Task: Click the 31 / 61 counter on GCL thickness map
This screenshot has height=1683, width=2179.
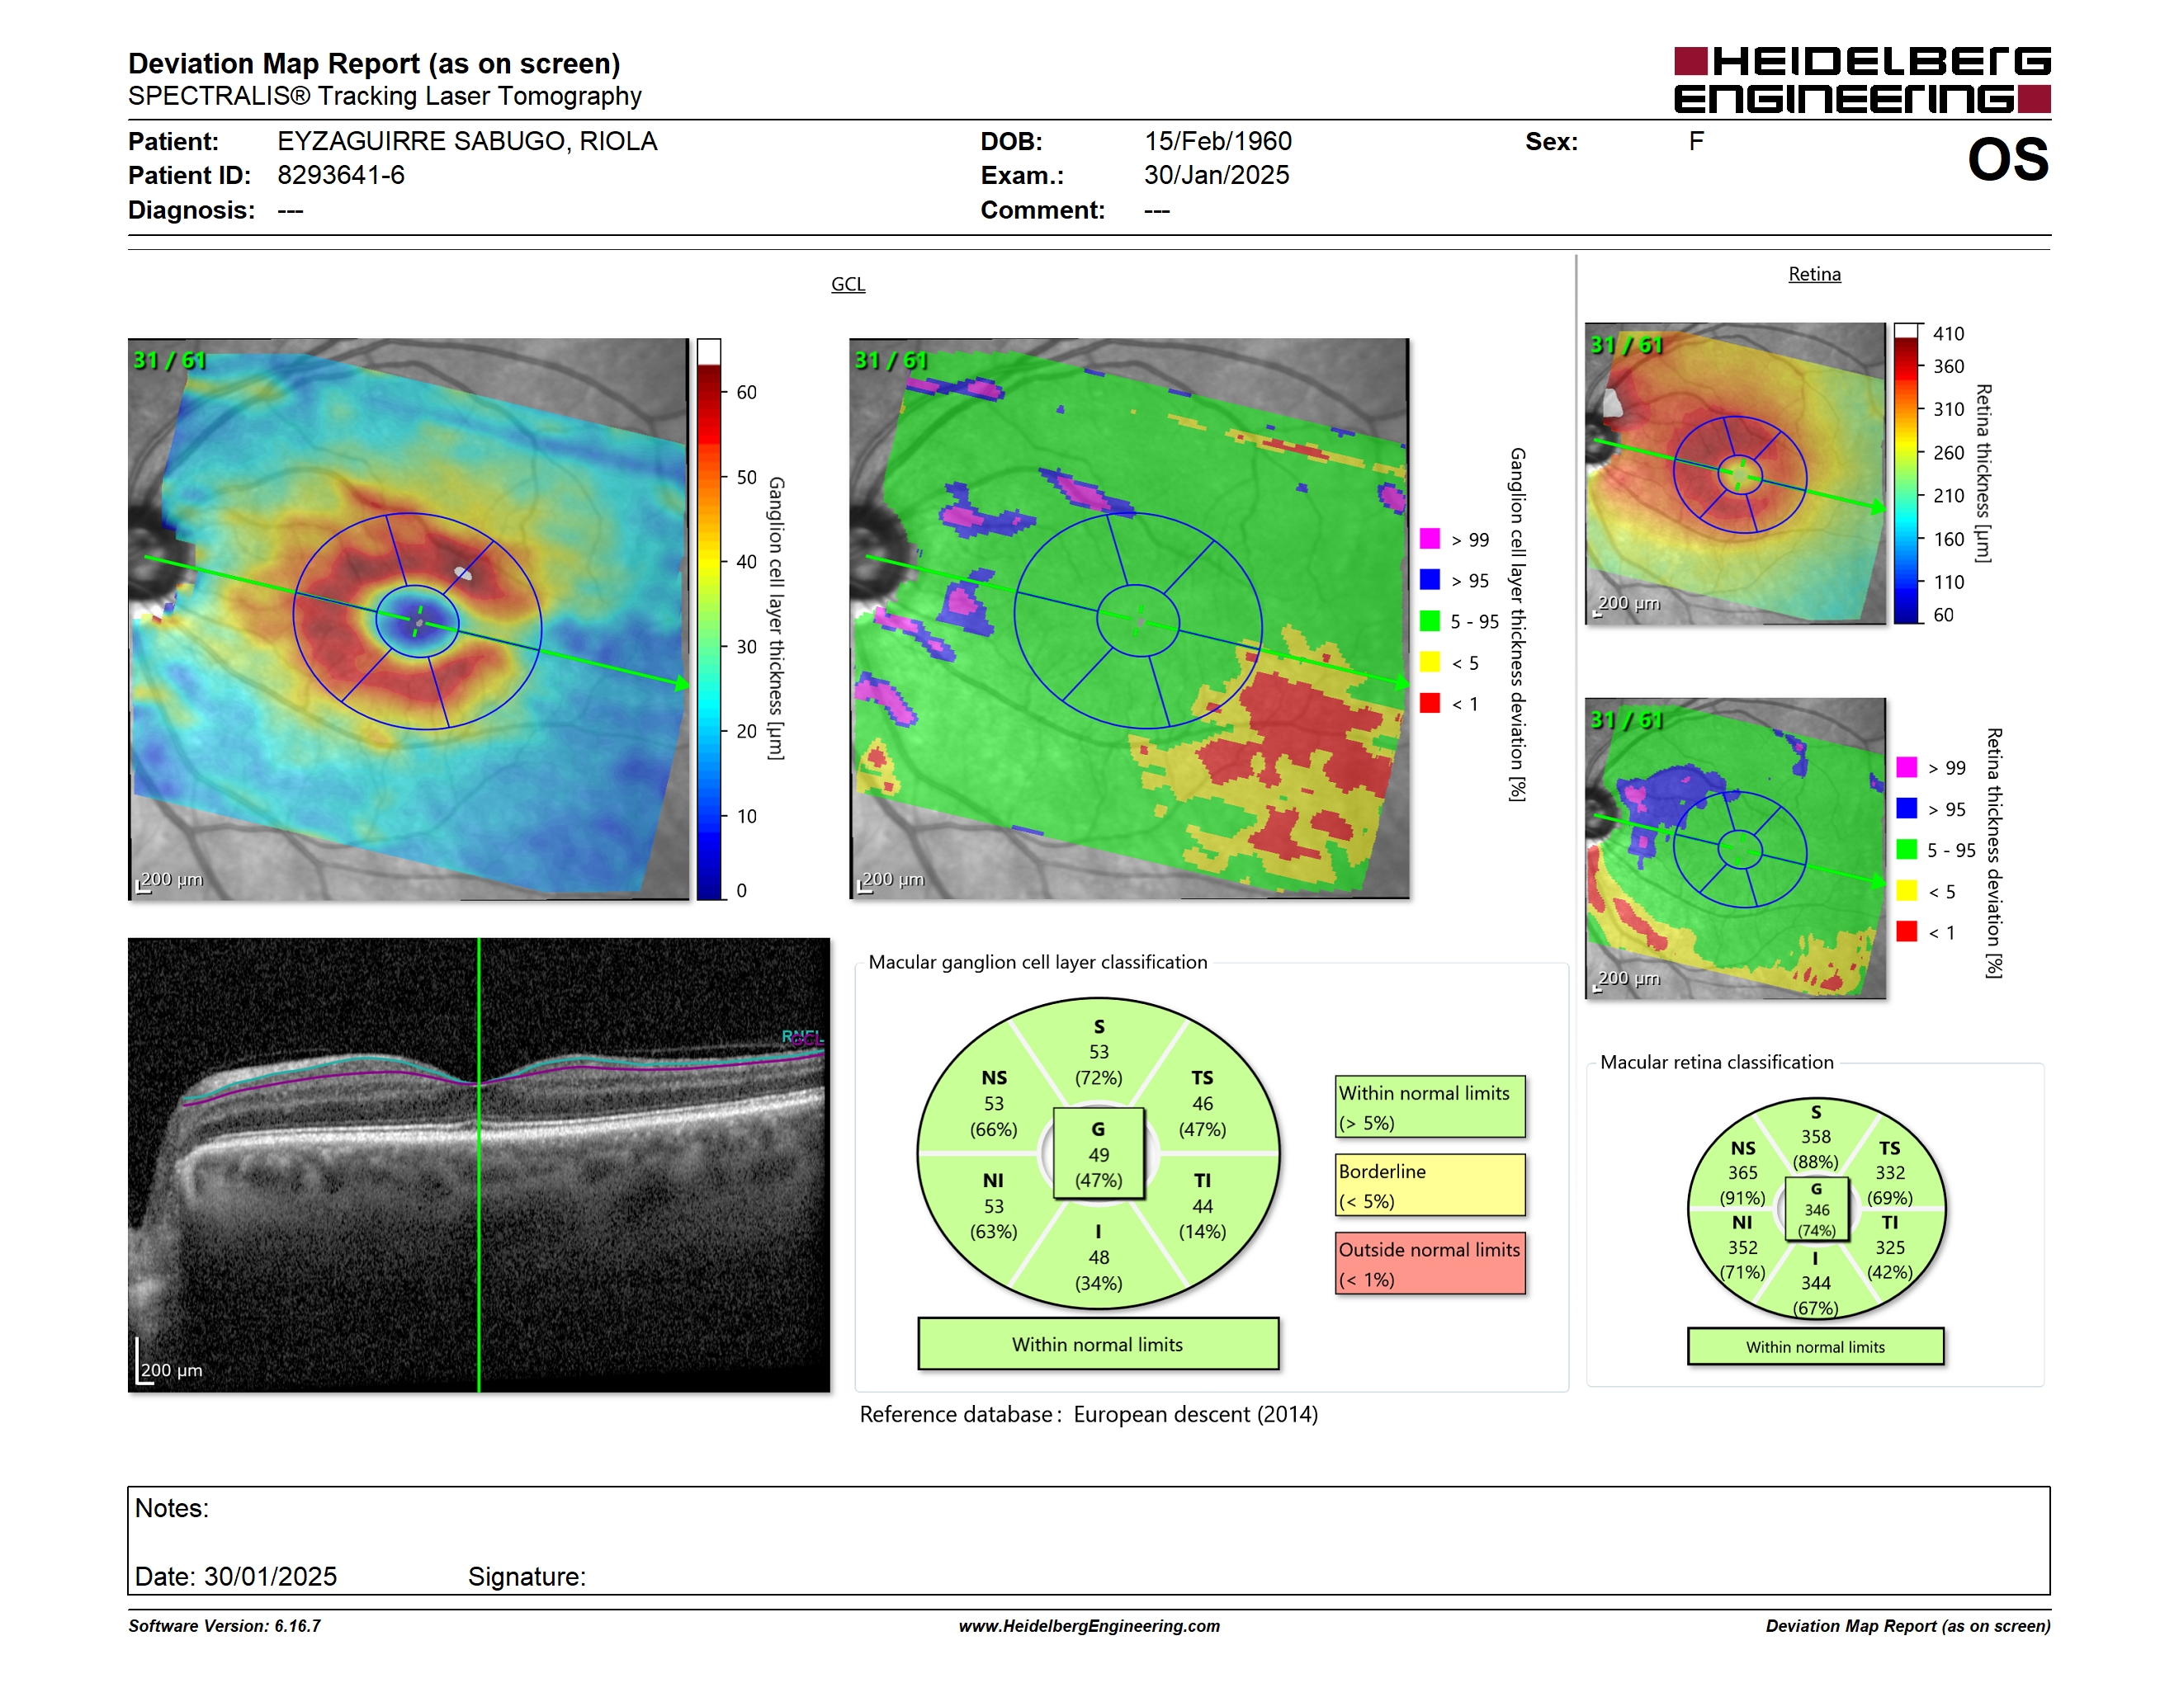Action: click(x=169, y=360)
